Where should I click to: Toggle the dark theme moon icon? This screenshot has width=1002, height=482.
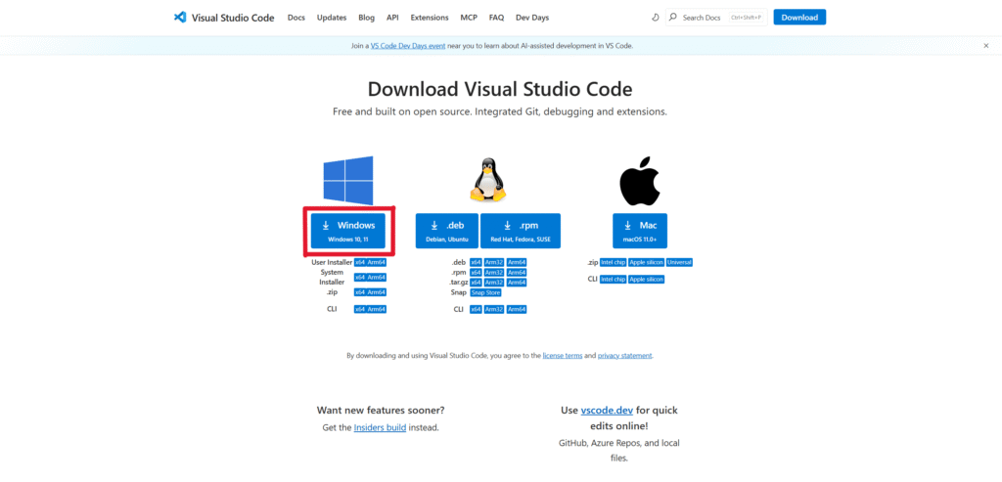(x=655, y=18)
